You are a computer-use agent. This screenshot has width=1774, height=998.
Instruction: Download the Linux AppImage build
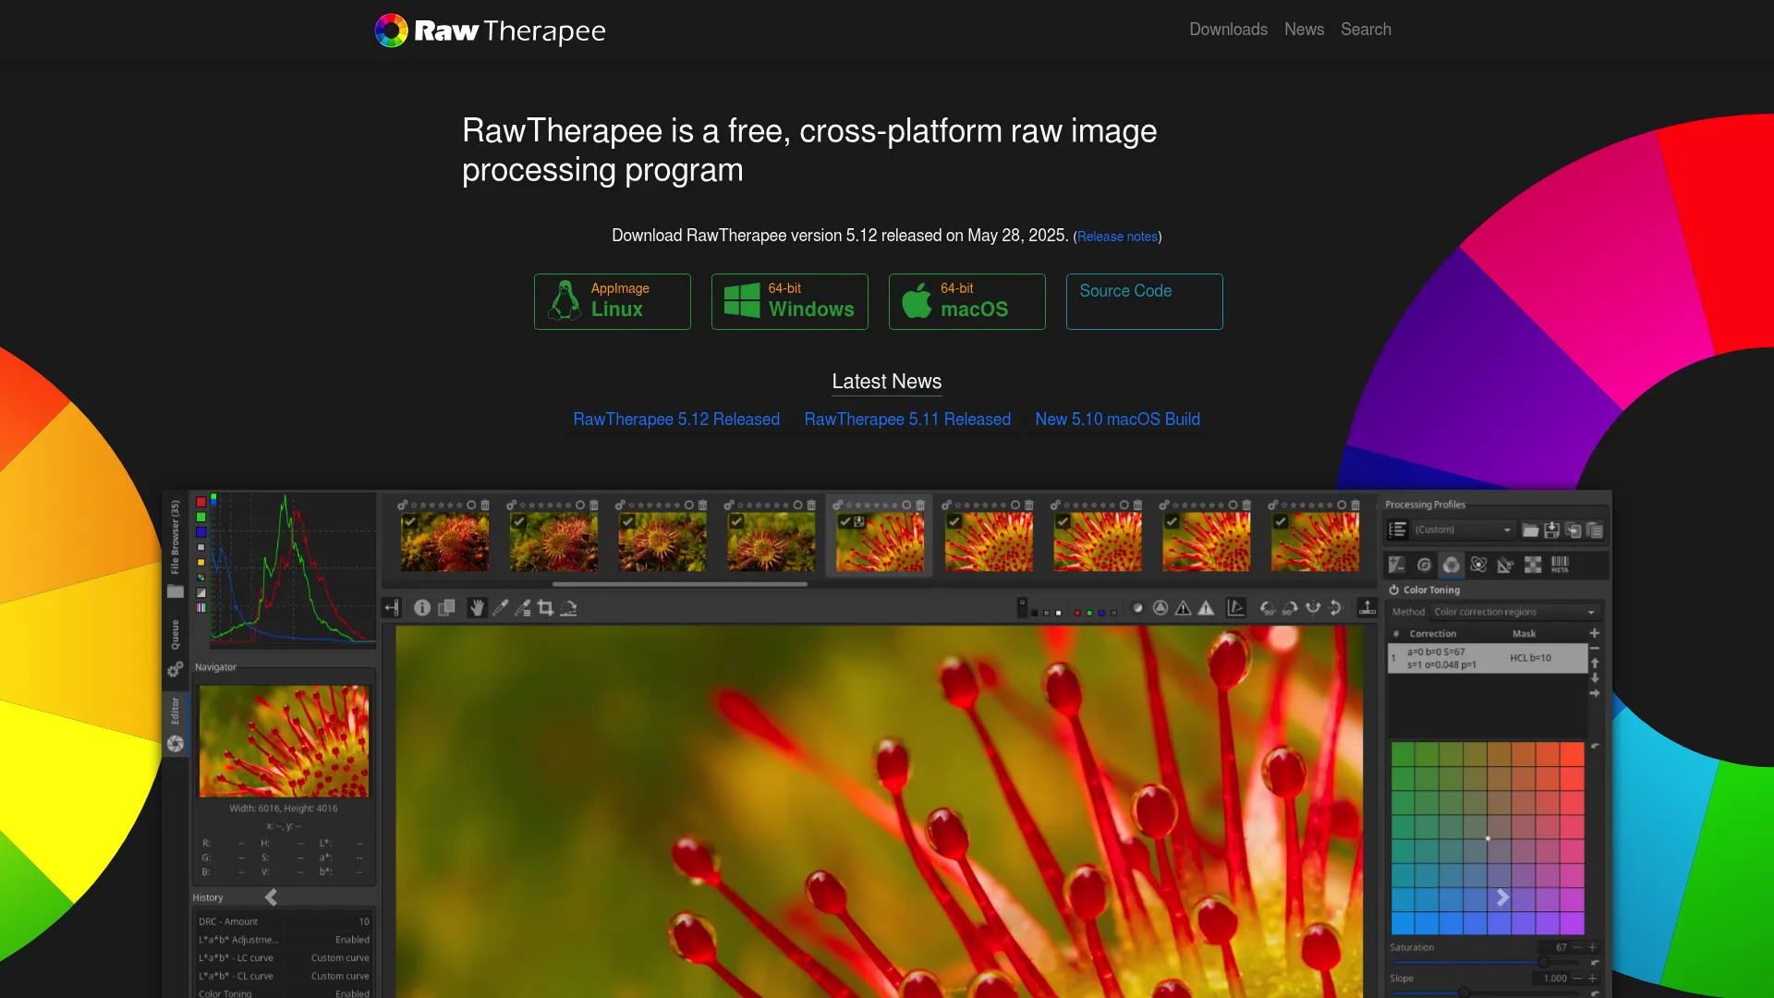click(613, 301)
